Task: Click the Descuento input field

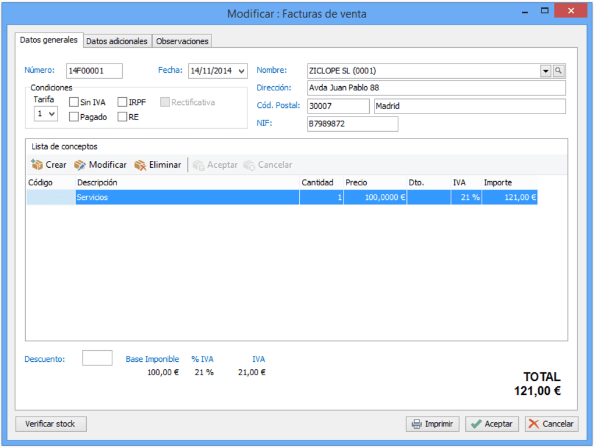Action: [x=97, y=357]
